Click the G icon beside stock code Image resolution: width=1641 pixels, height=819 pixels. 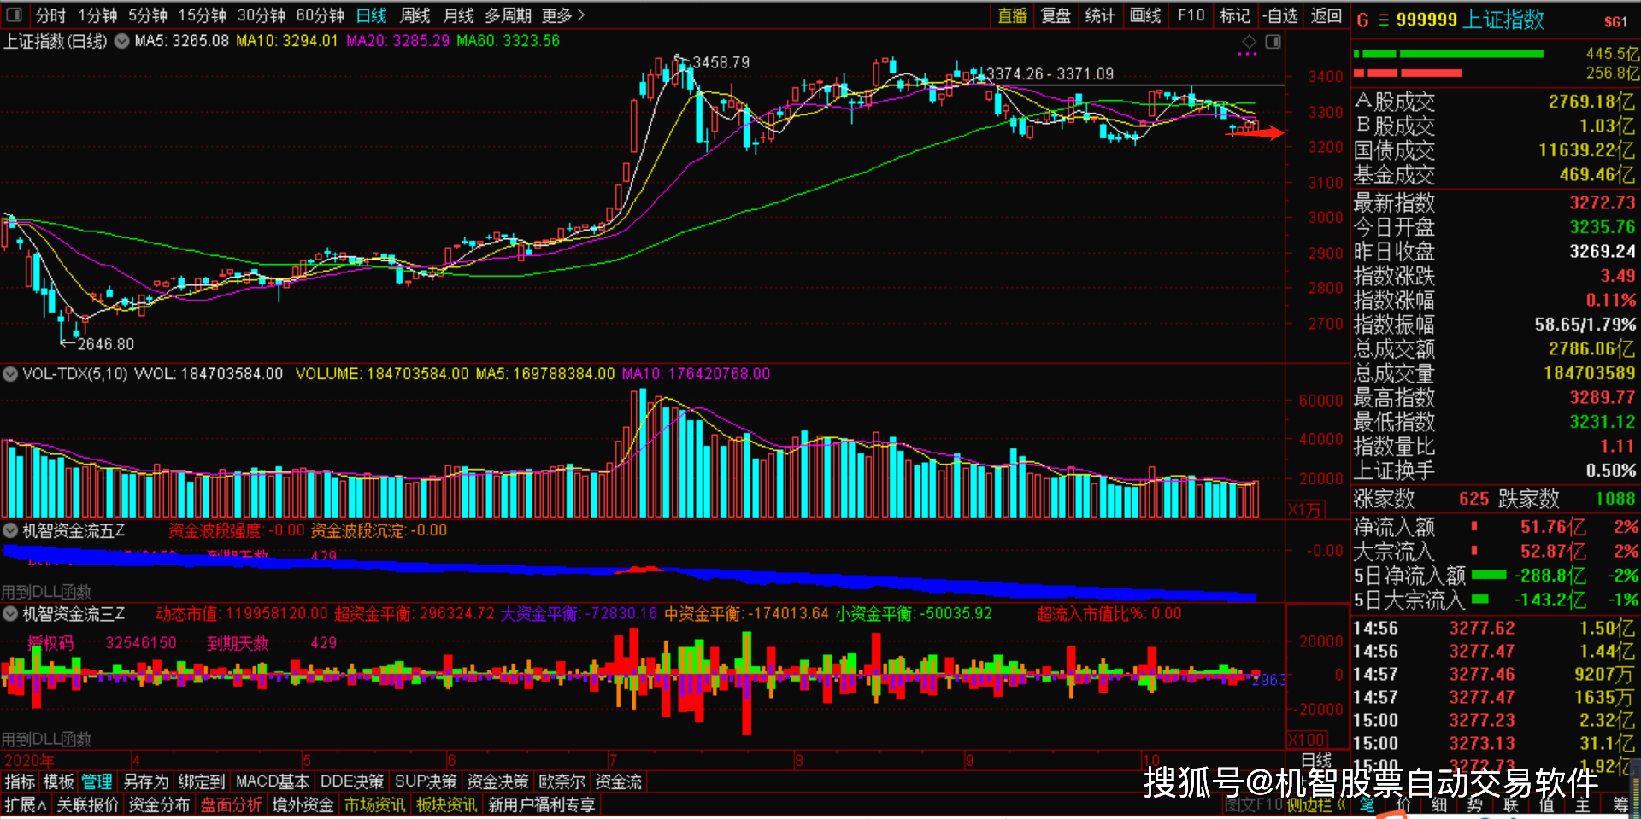click(x=1362, y=20)
